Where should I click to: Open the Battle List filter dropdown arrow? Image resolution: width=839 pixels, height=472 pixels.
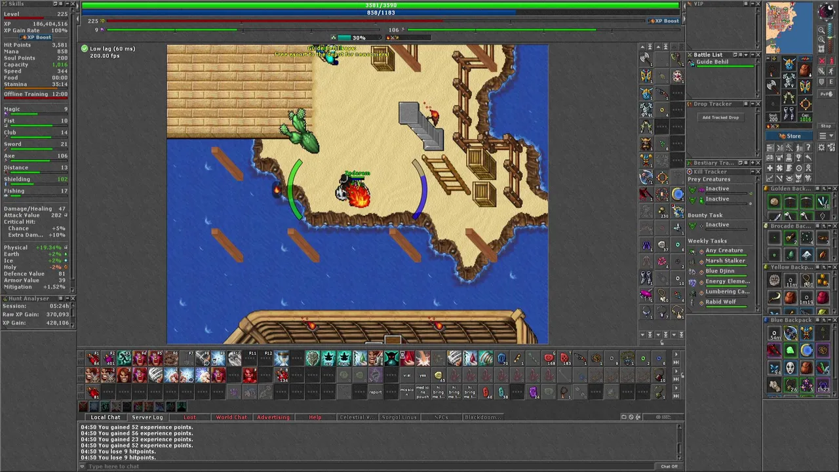[x=746, y=55]
